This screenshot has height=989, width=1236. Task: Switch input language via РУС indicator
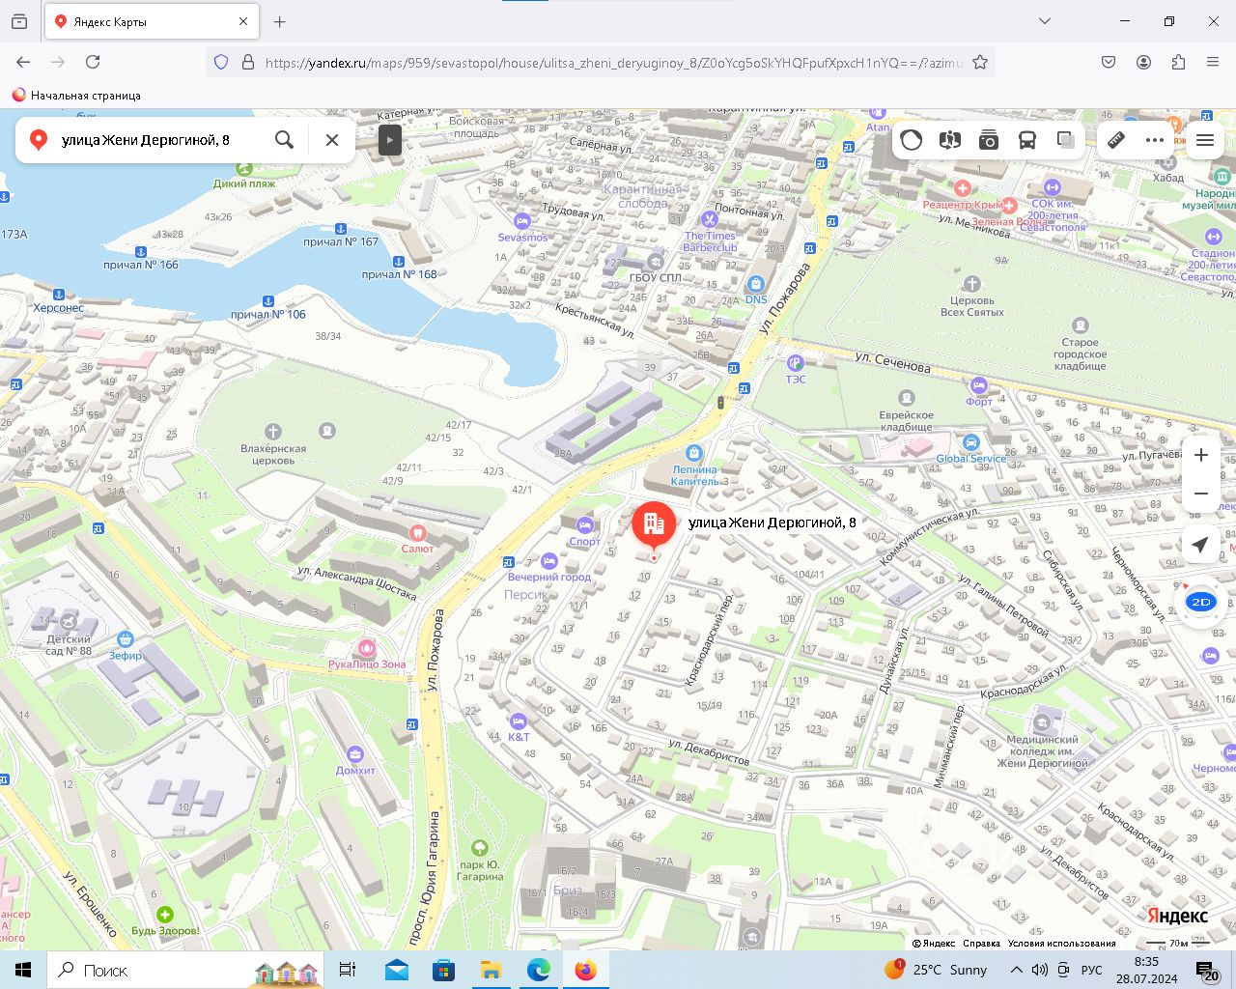1092,970
